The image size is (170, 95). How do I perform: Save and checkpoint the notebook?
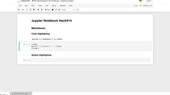tap(19, 10)
